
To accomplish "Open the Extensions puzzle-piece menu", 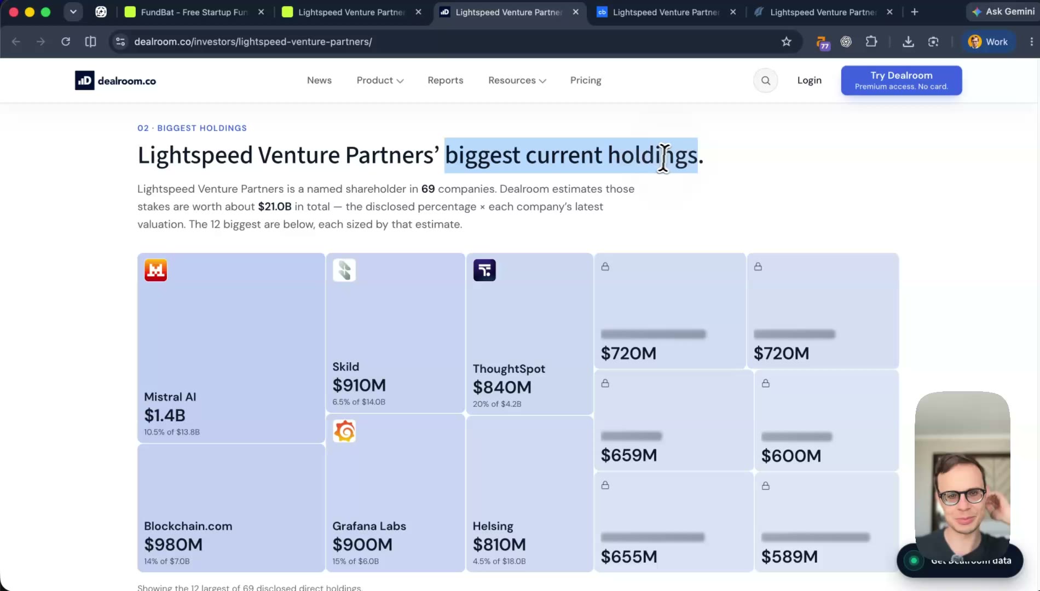I will (x=871, y=42).
